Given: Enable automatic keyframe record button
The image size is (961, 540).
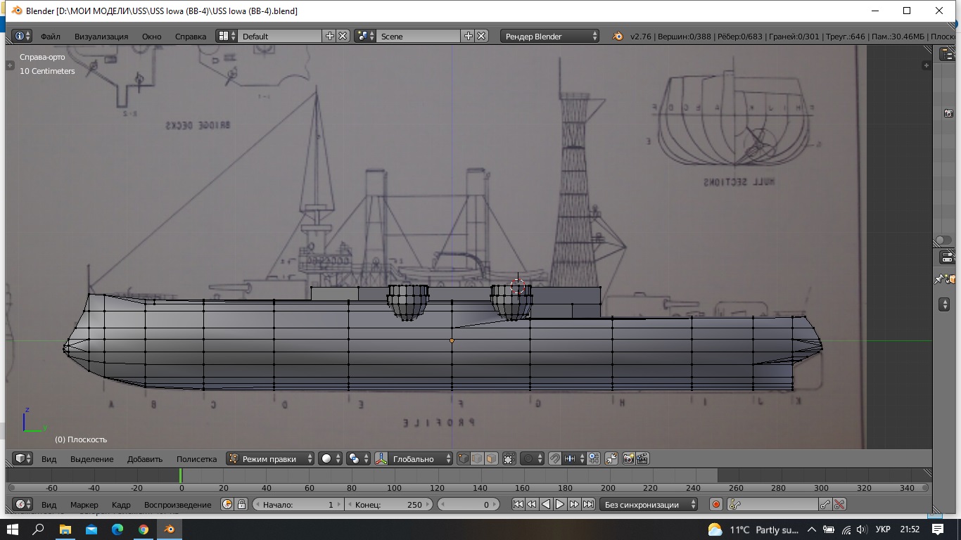Looking at the screenshot, I should tap(716, 505).
